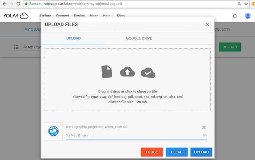The width and height of the screenshot is (255, 160).
Task: Click the globe thumbnail of the STL file
Action: click(54, 131)
